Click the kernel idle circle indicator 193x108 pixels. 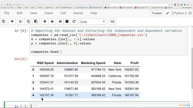pos(190,13)
